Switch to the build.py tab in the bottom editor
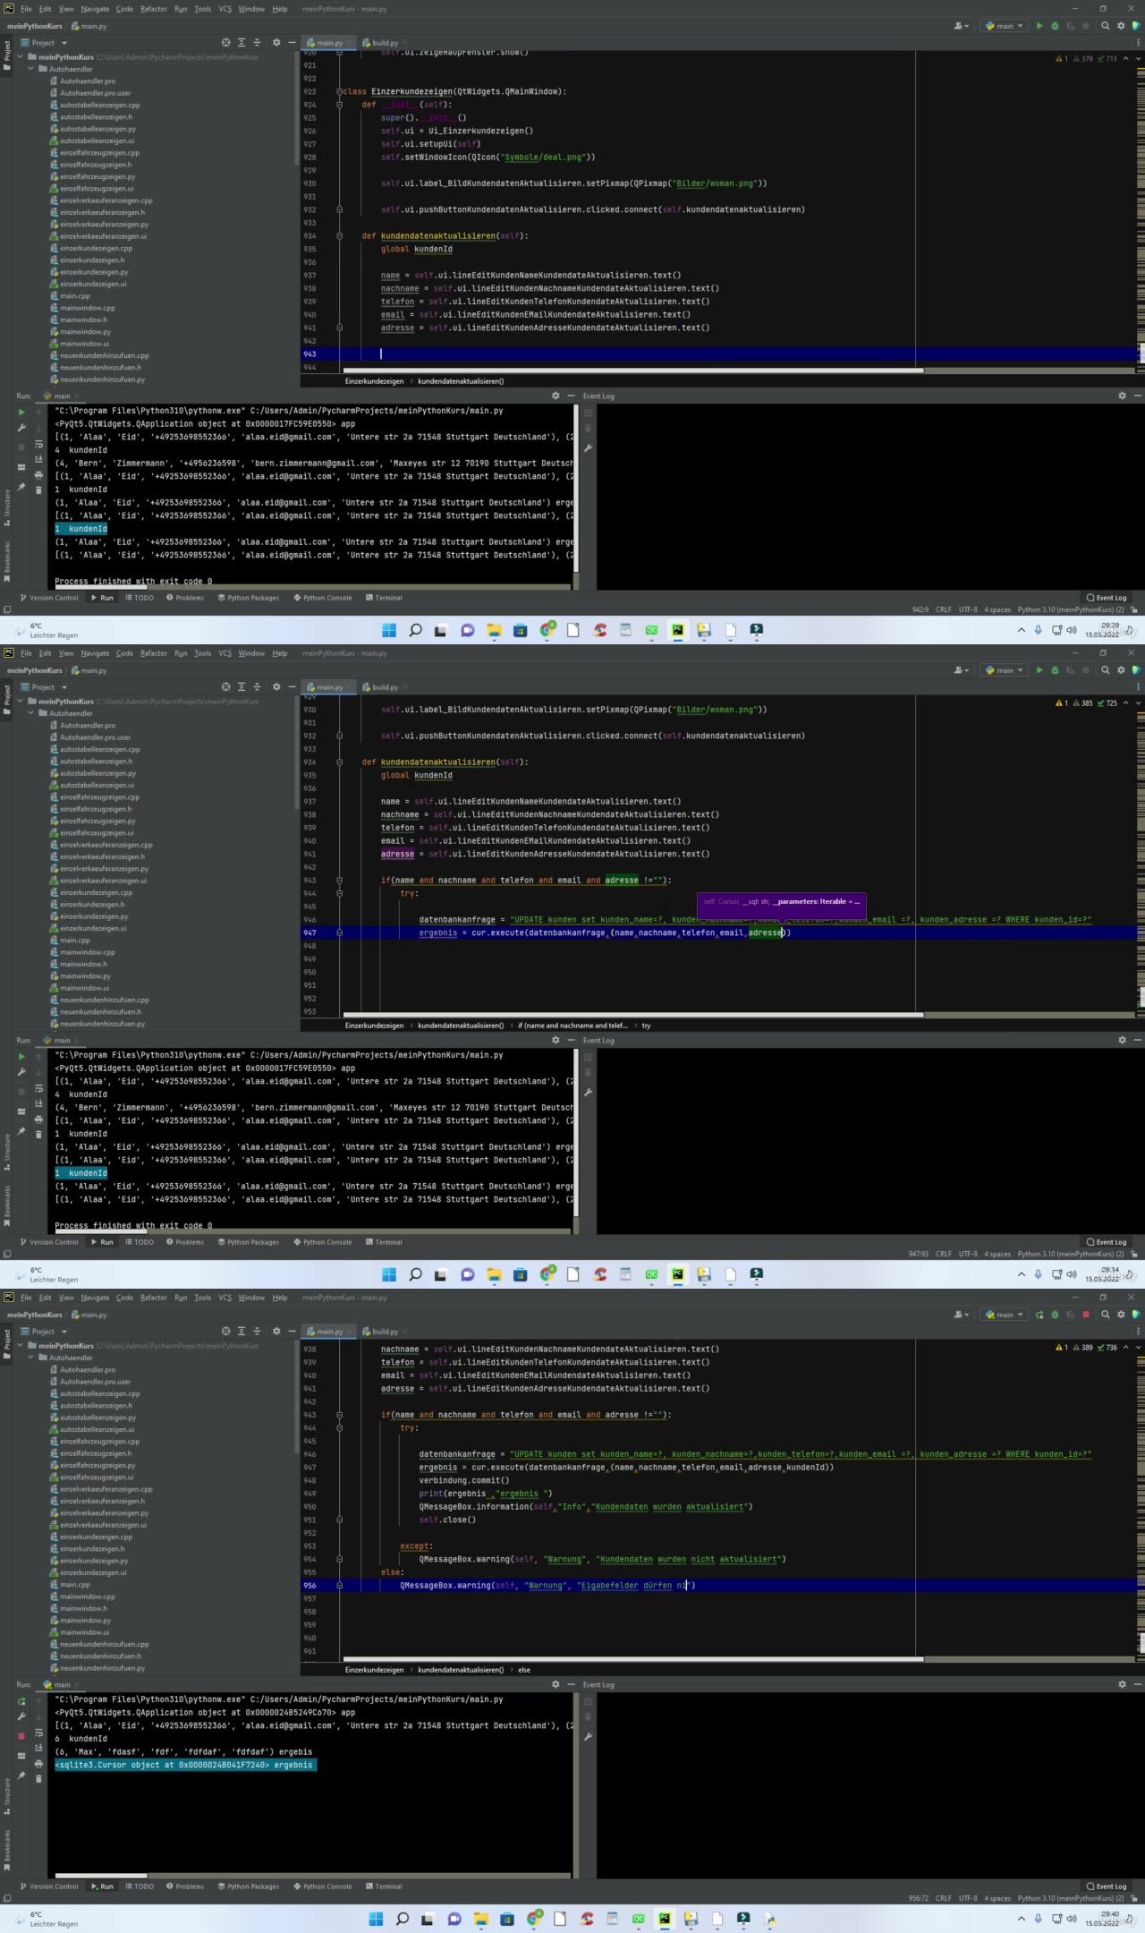The width and height of the screenshot is (1145, 1933). (x=385, y=1332)
